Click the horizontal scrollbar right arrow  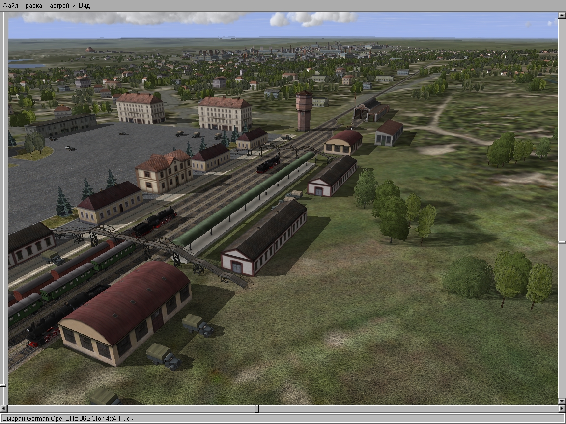(x=562, y=409)
